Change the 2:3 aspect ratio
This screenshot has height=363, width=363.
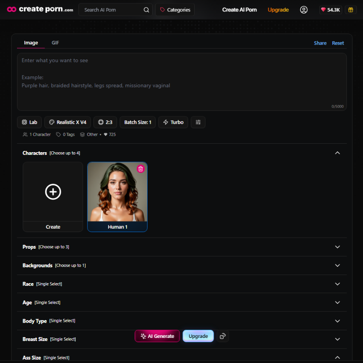(x=105, y=122)
